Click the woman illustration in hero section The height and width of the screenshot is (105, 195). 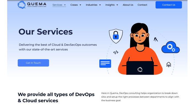140,49
